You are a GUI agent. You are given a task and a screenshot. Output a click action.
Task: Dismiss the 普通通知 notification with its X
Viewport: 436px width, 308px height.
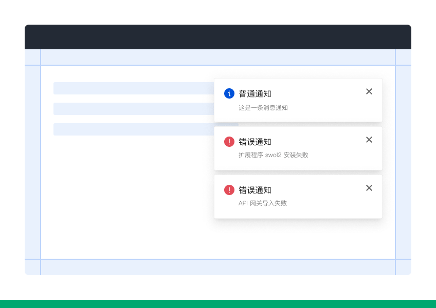click(369, 91)
